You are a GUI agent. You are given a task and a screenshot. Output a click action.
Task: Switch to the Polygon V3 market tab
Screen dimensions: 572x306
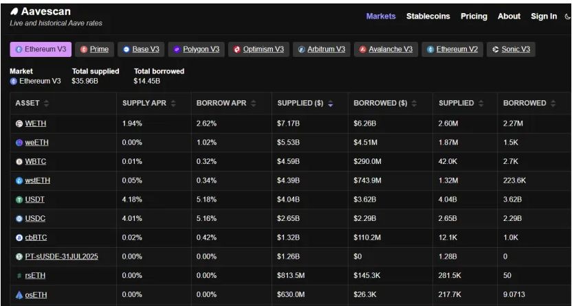tap(195, 49)
